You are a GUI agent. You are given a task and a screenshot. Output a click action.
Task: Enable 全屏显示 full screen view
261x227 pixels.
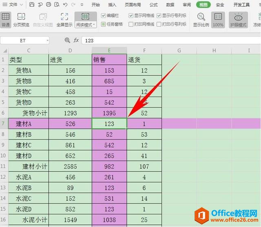point(64,20)
